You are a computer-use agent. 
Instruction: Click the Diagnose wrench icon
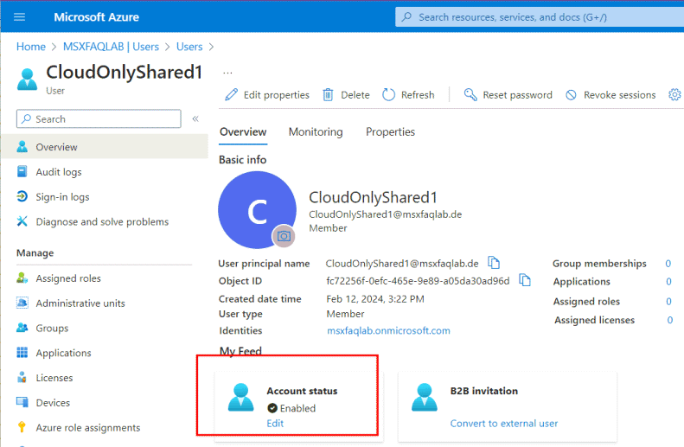22,221
